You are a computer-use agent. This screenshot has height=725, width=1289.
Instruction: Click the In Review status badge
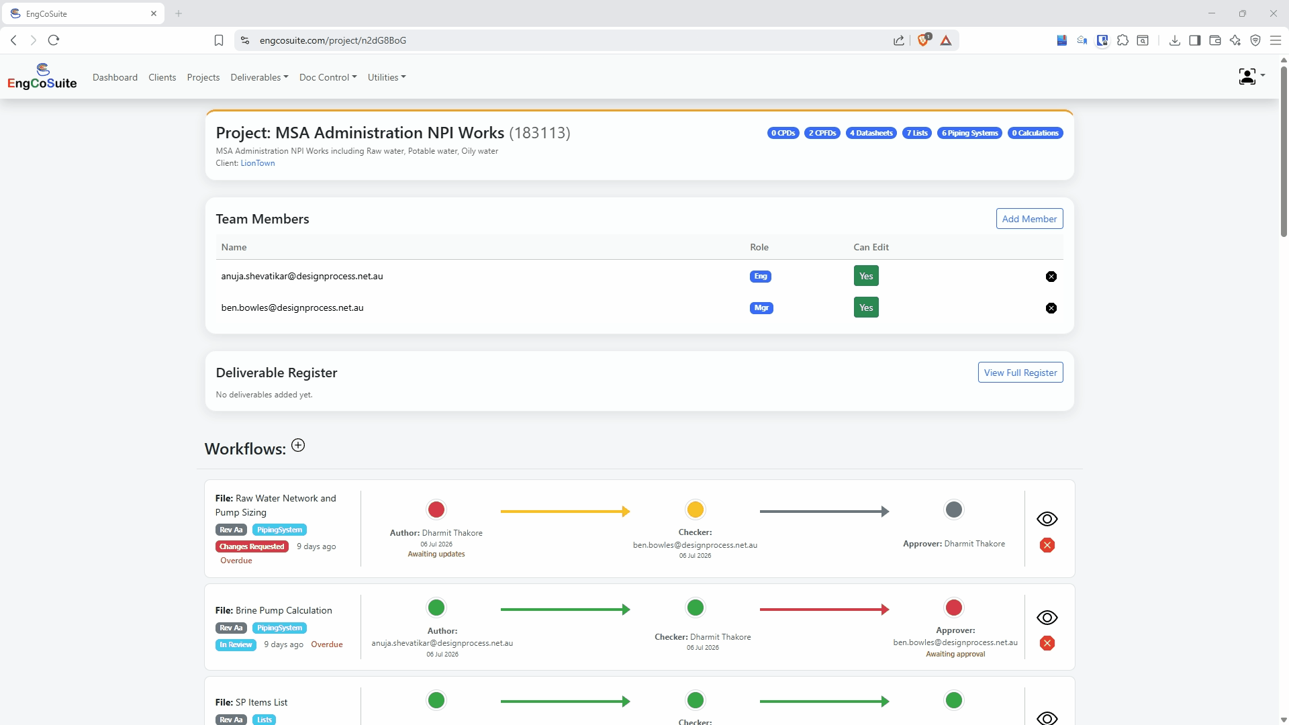point(236,644)
